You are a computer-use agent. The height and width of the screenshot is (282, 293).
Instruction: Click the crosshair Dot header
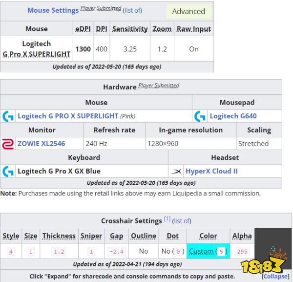[173, 236]
